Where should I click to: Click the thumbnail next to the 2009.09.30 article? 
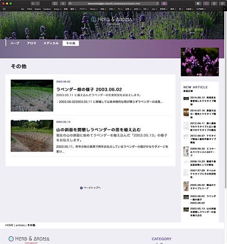click(186, 151)
